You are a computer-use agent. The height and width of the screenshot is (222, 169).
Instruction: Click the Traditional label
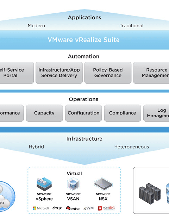point(131,26)
